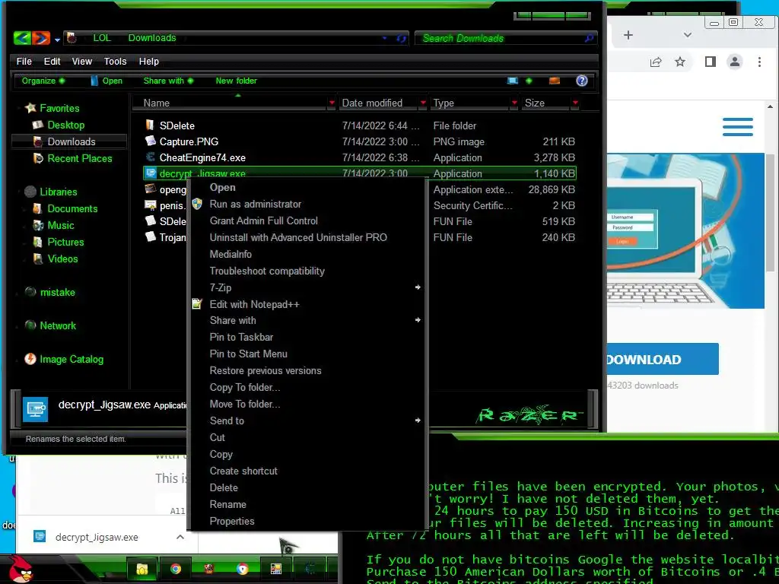
Task: Open the website hamburger menu
Action: (x=738, y=127)
